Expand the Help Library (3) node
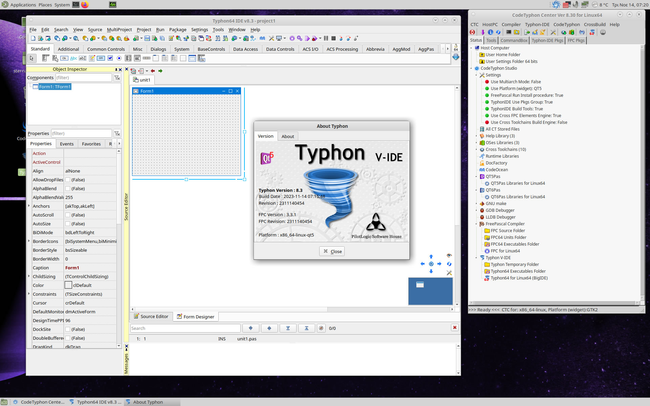 click(476, 136)
